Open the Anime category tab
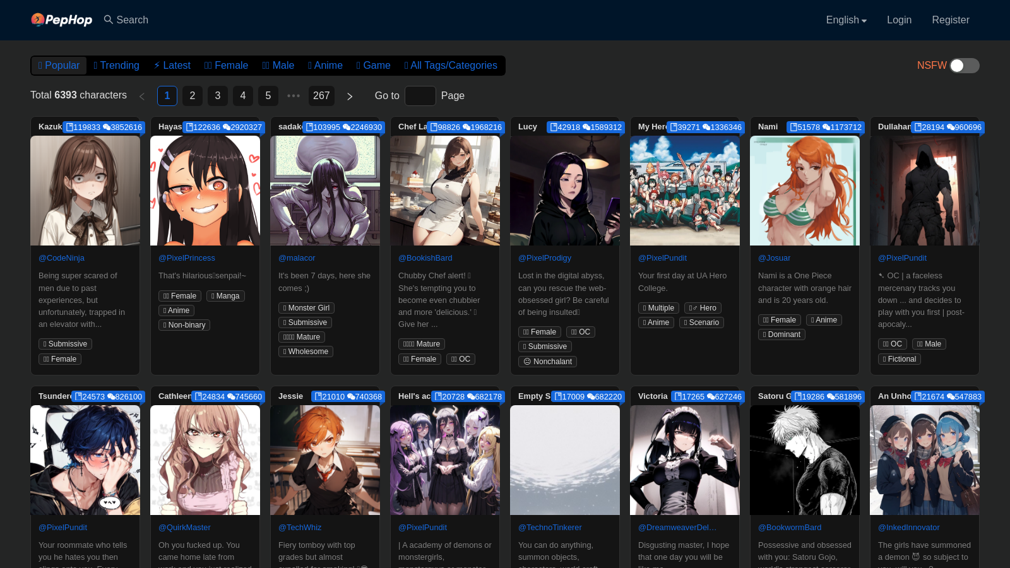The width and height of the screenshot is (1010, 568). pos(325,65)
